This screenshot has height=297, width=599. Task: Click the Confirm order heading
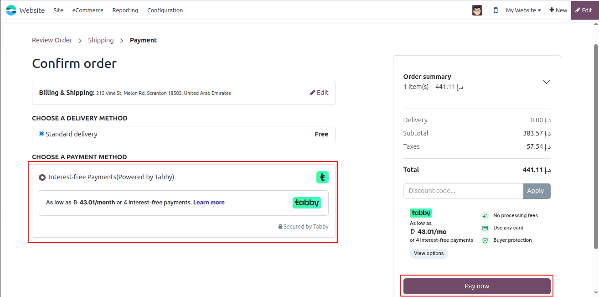pos(74,63)
